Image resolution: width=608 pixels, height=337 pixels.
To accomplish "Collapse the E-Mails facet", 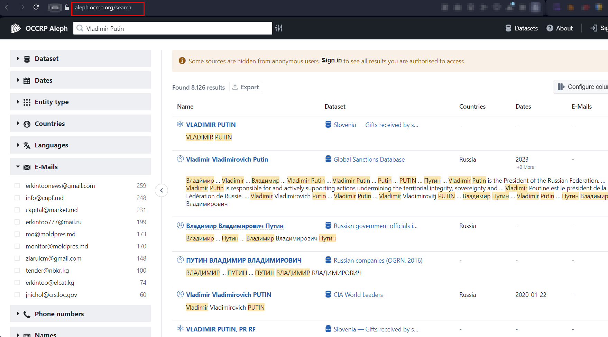I will click(x=80, y=167).
